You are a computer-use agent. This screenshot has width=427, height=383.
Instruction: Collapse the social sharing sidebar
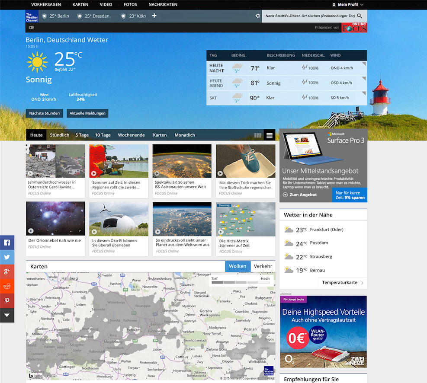tap(7, 316)
